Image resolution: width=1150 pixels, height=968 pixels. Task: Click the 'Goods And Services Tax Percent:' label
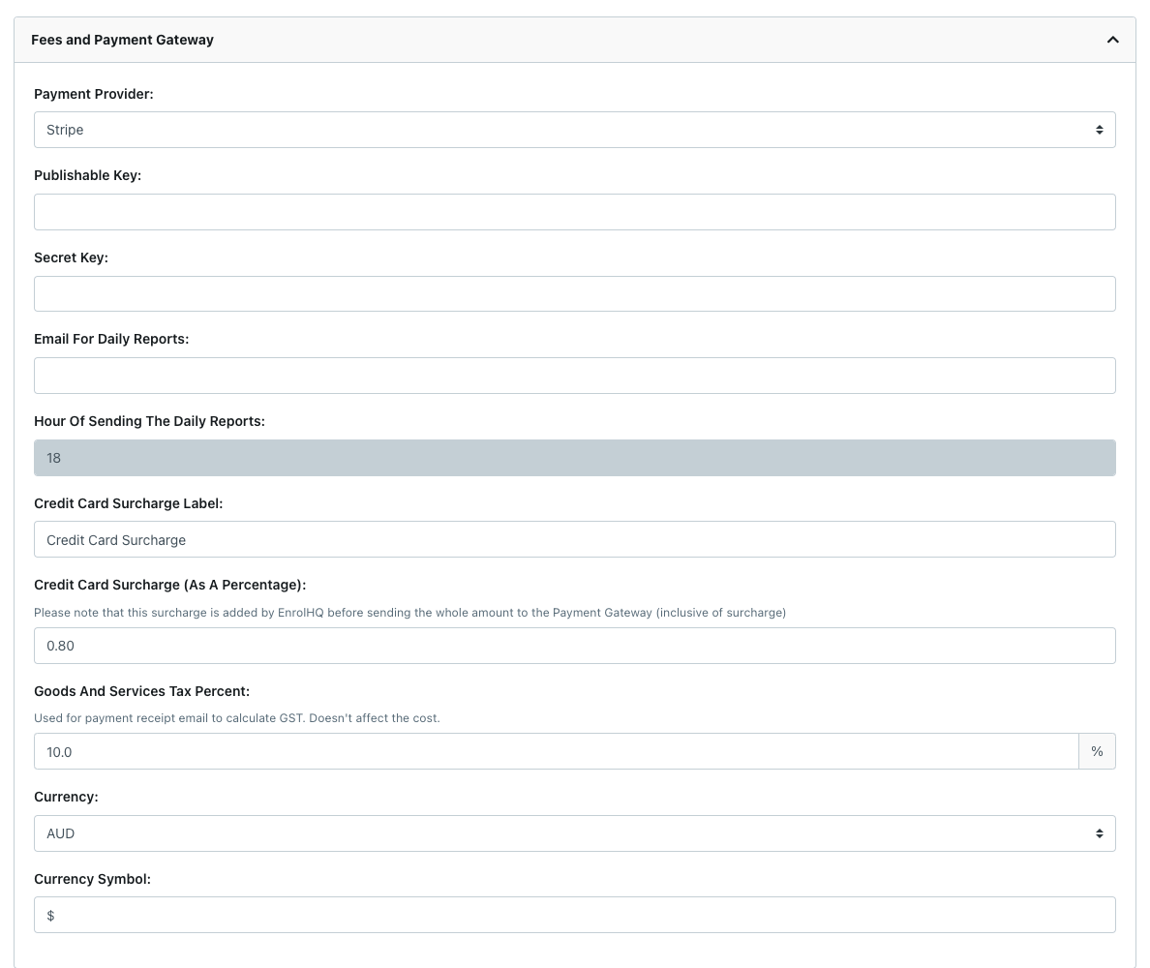[x=141, y=691]
